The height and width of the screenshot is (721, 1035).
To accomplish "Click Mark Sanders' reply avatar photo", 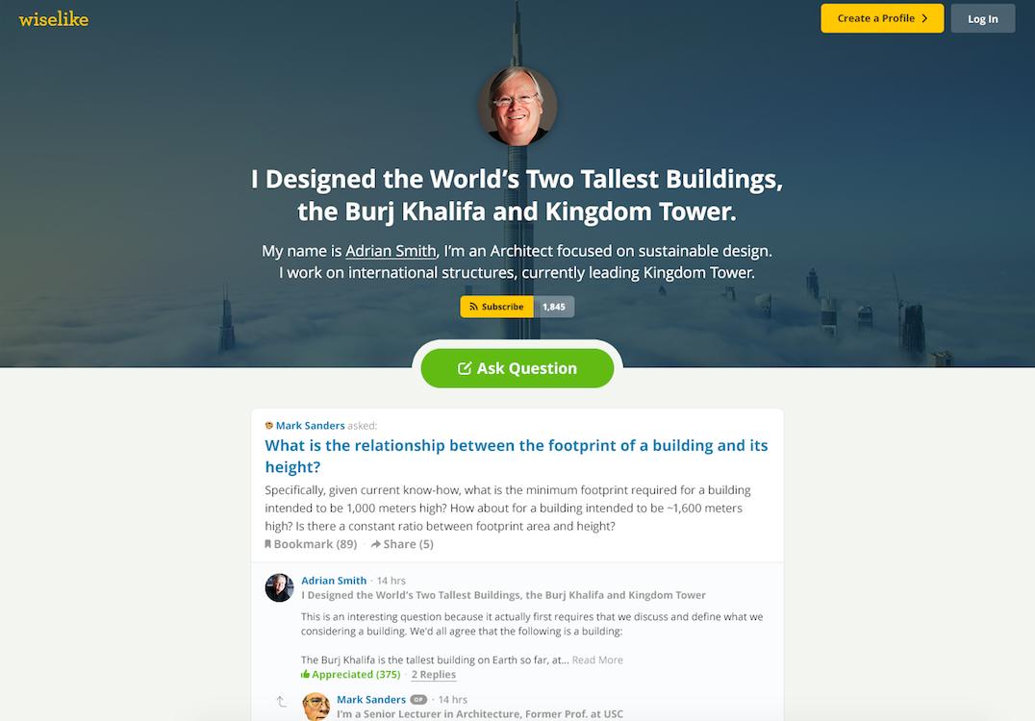I will click(316, 707).
